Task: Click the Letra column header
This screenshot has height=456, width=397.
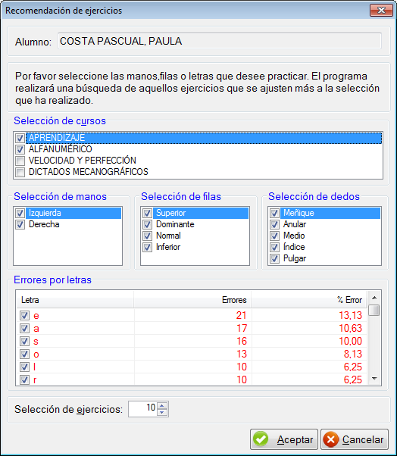Action: click(75, 300)
